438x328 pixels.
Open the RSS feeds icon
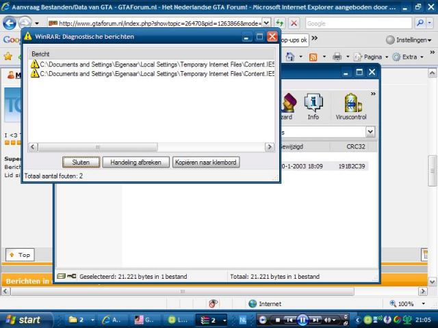313,57
